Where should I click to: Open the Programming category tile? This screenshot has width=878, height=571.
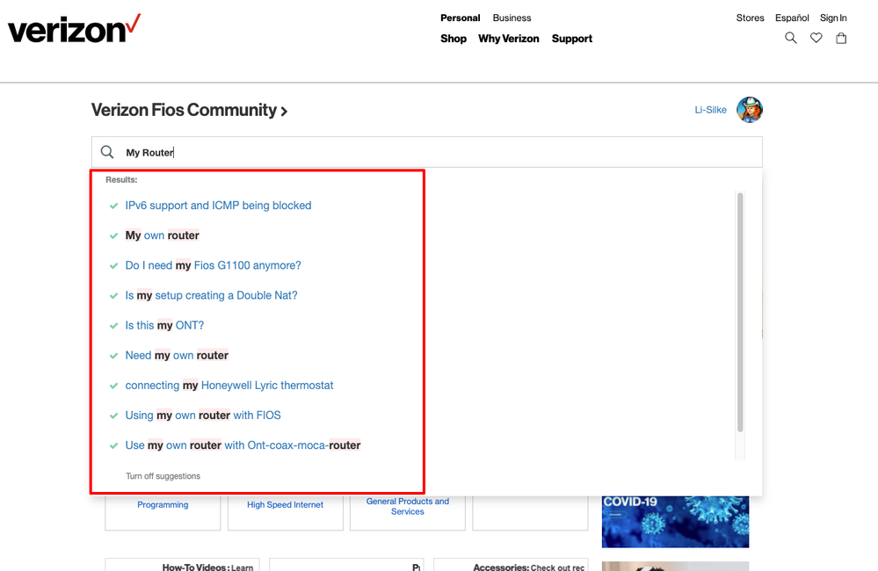163,505
